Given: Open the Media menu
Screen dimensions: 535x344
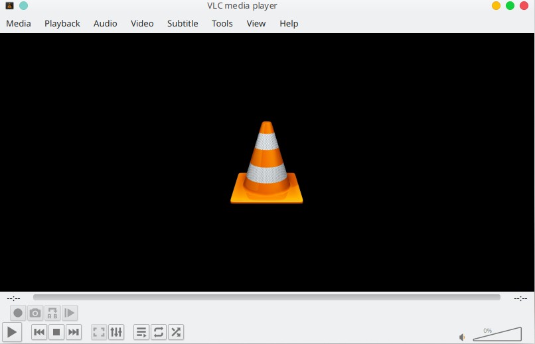Looking at the screenshot, I should [19, 23].
